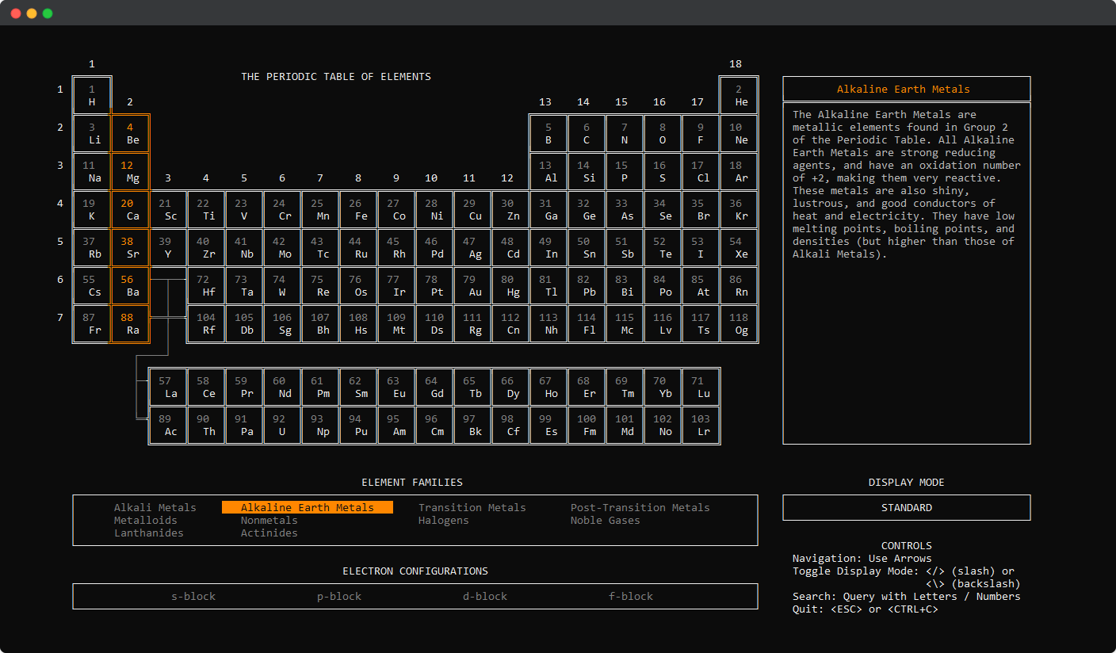Highlight the Noble Gases family
Viewport: 1116px width, 653px height.
605,520
